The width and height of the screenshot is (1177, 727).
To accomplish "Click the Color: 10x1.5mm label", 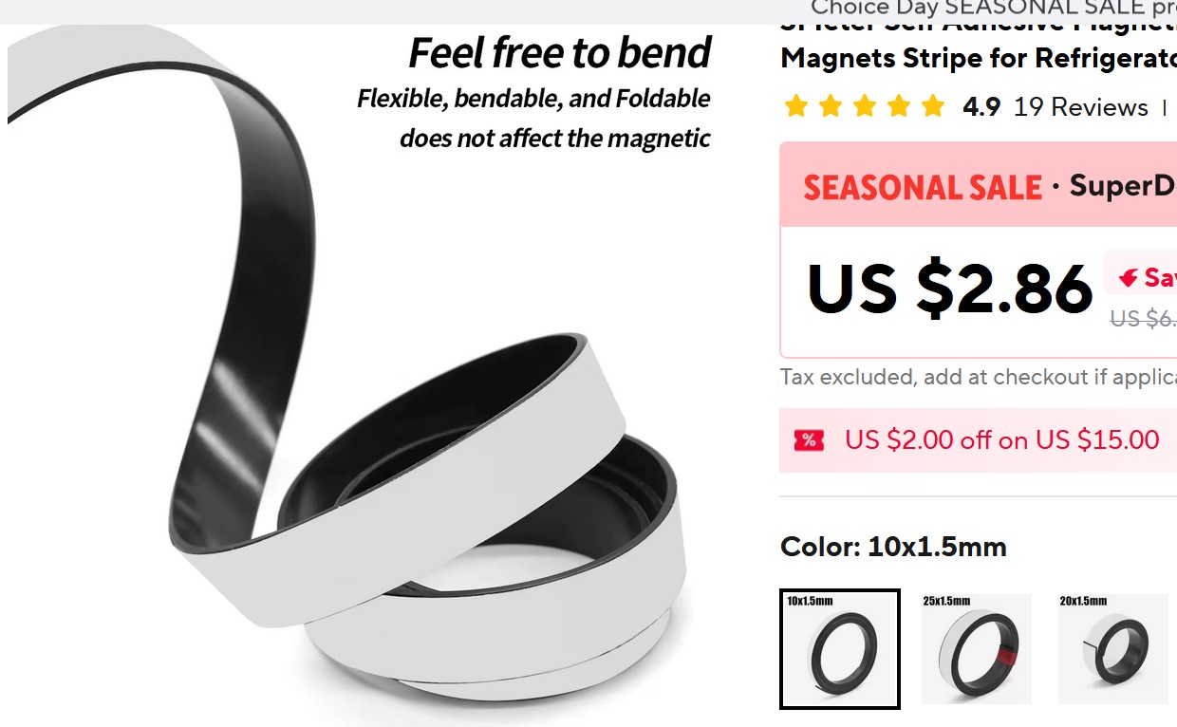I will (893, 547).
